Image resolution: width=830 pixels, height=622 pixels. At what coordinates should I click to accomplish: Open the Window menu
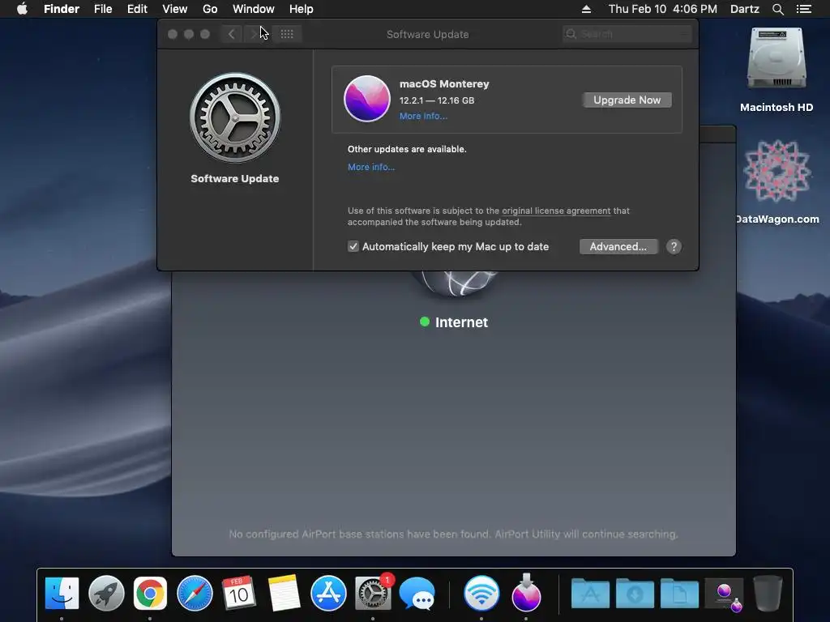[x=254, y=9]
